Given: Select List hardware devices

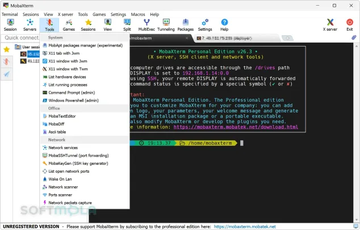Looking at the screenshot, I should 85,77.
